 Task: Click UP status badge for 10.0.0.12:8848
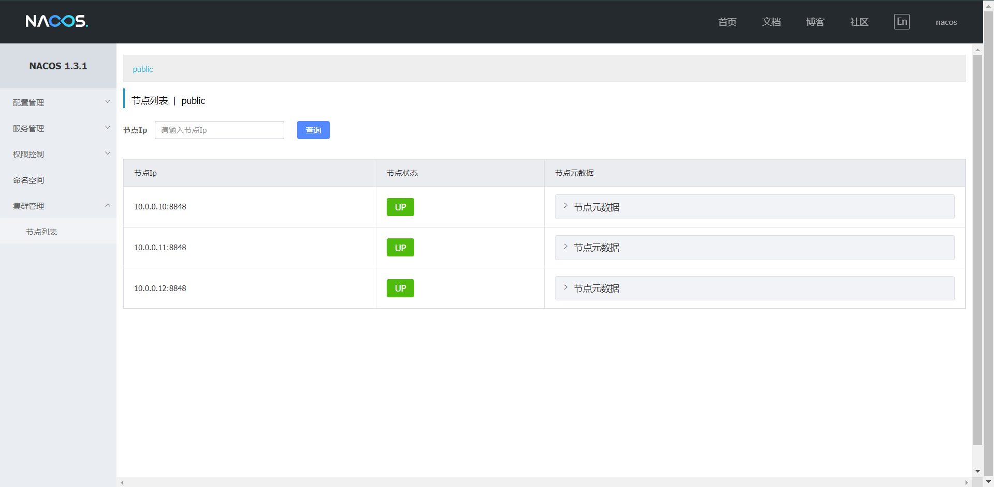[x=400, y=288]
